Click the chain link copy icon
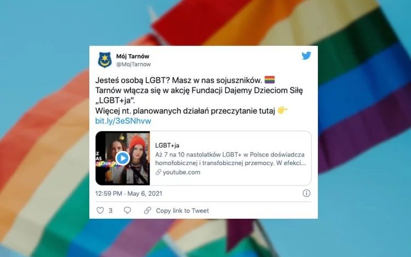Viewport: 411px width, 257px height. (x=147, y=211)
